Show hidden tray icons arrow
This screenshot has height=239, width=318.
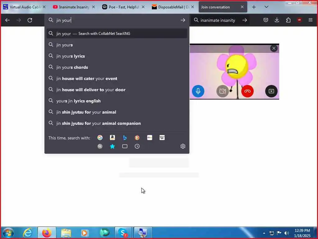(x=264, y=233)
